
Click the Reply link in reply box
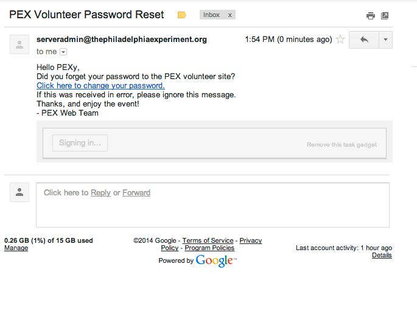coord(100,193)
